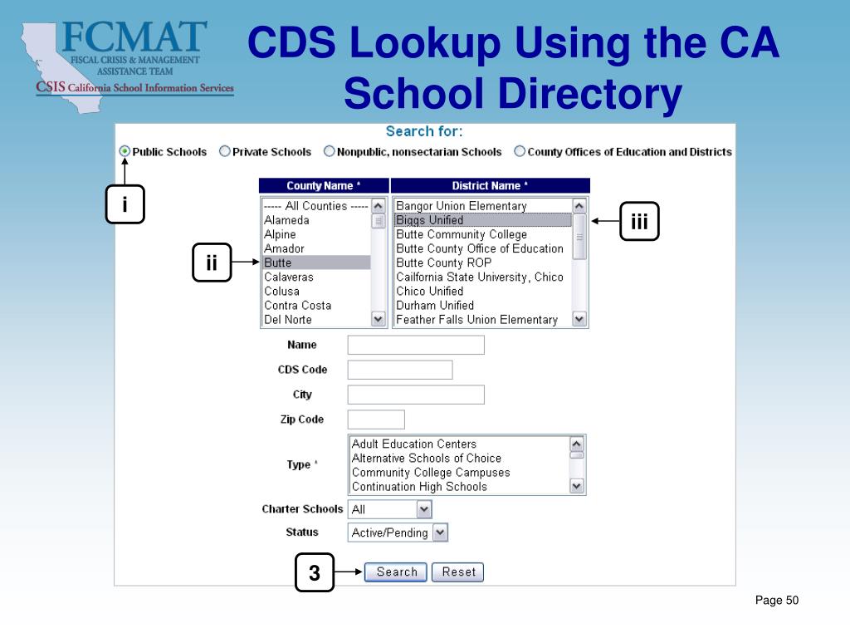Viewport: 850px width, 638px height.
Task: Select Community College Campuses type
Action: click(x=460, y=473)
